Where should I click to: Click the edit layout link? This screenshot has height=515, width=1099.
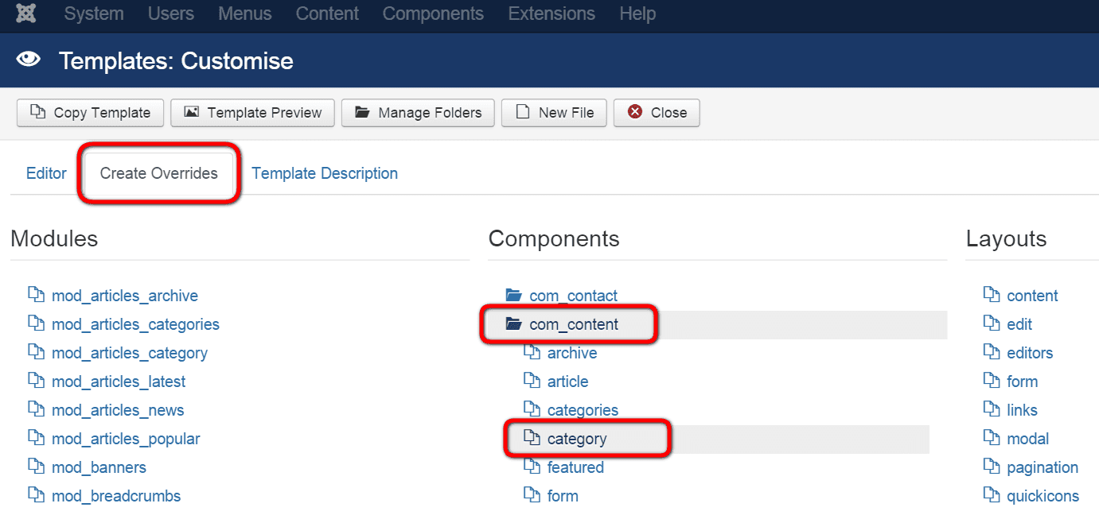[x=1019, y=324]
